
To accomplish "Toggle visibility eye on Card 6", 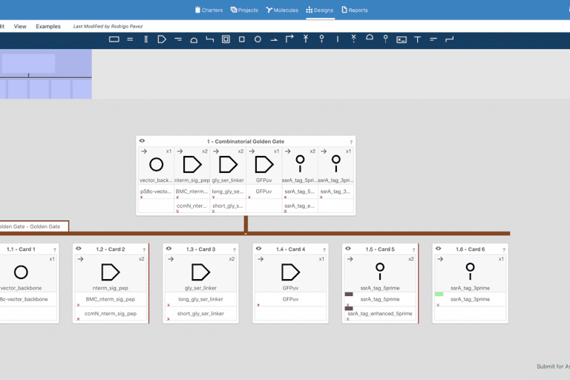I will click(x=439, y=249).
